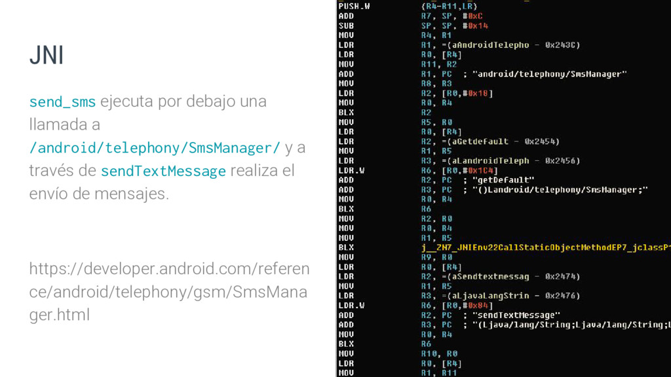Click the JNI slide title

click(x=47, y=56)
